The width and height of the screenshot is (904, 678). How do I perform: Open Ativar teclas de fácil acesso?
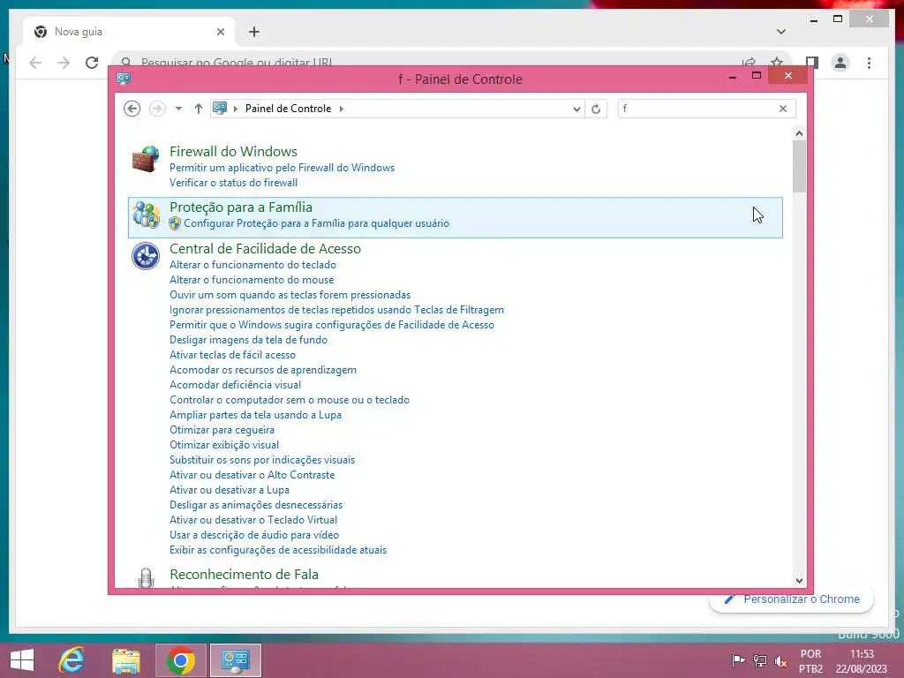(x=232, y=355)
